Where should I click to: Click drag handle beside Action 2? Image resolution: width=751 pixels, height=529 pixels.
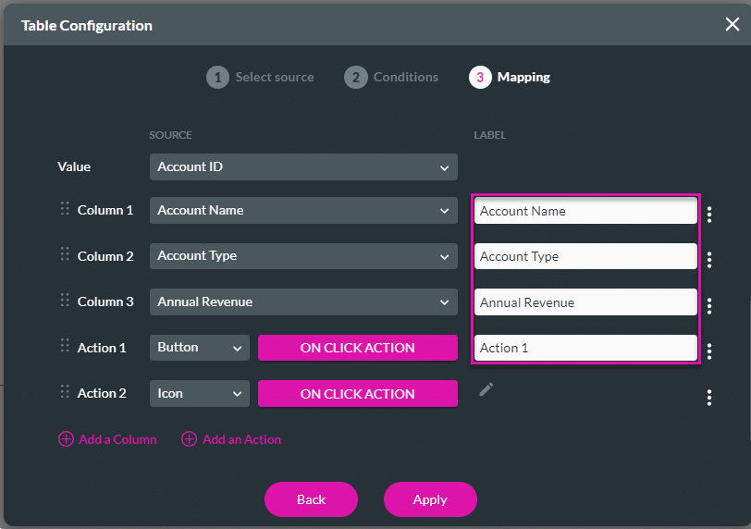(x=65, y=391)
